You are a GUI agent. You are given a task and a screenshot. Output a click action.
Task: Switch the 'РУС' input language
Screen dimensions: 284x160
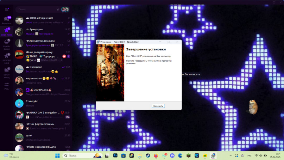point(250,156)
